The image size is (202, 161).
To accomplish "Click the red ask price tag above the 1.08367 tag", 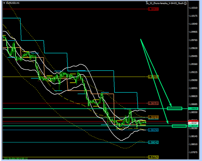I will 193,121.
